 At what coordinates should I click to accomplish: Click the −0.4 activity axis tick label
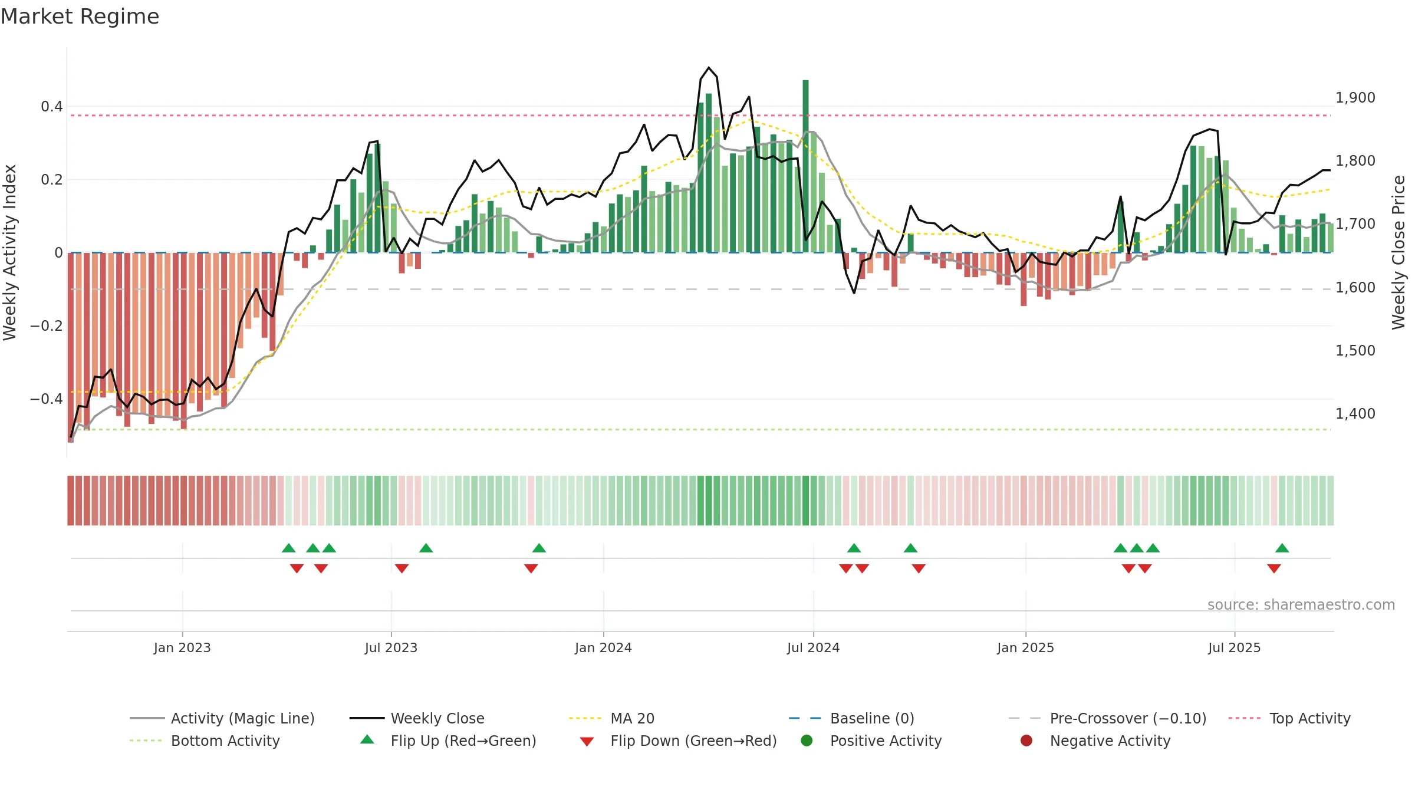click(x=46, y=399)
